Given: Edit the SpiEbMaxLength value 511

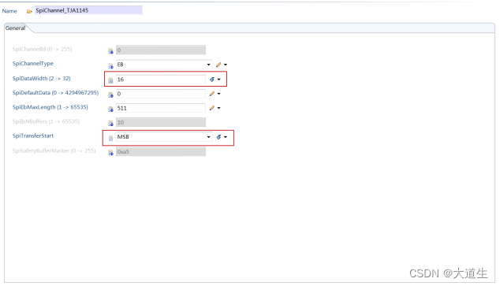Looking at the screenshot, I should pyautogui.click(x=161, y=108).
